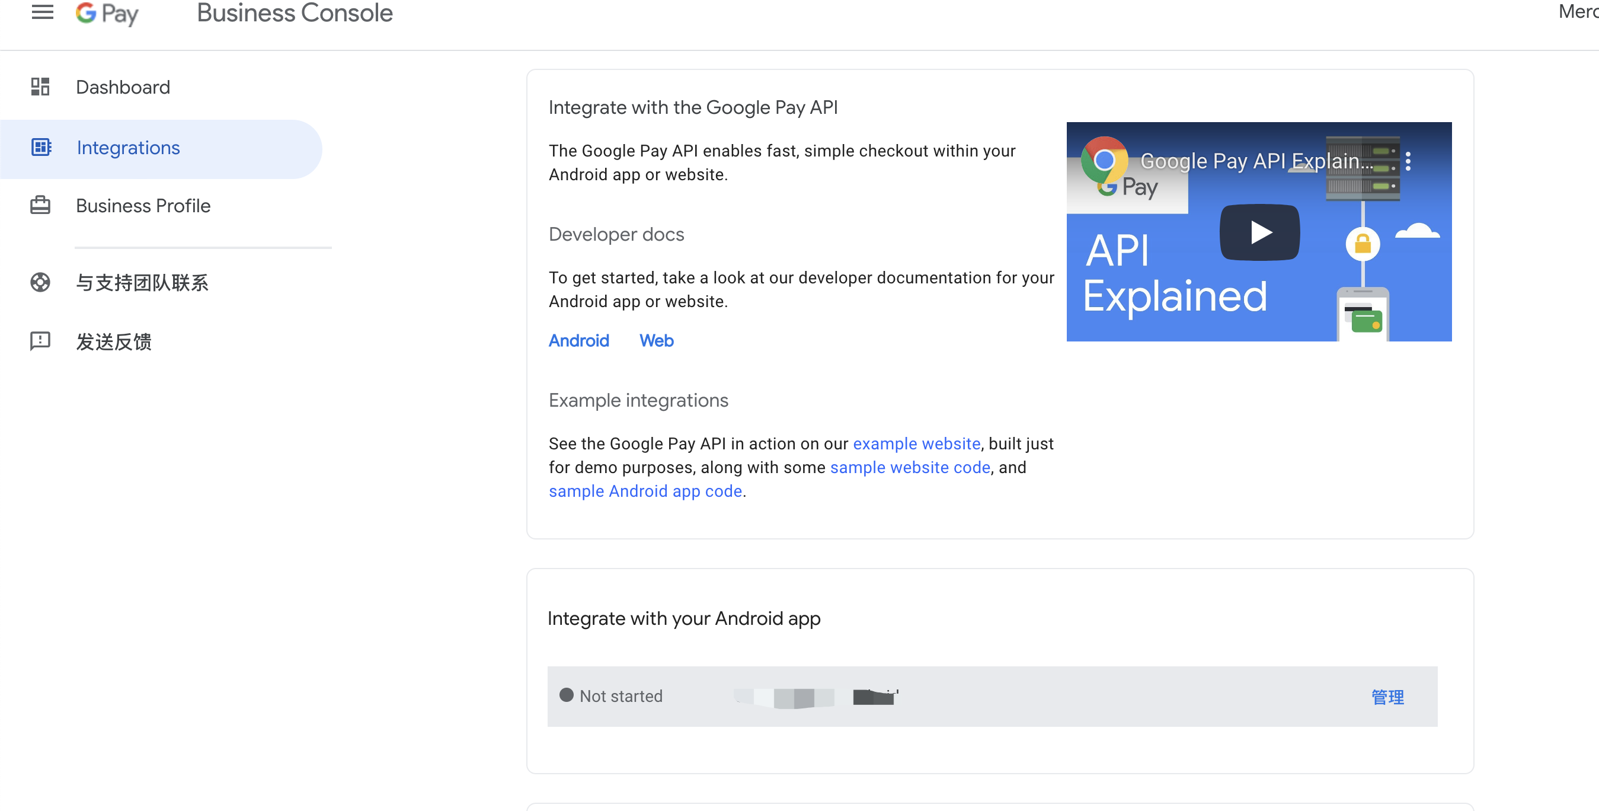This screenshot has height=811, width=1599.
Task: Click the Business Console title
Action: pyautogui.click(x=295, y=13)
